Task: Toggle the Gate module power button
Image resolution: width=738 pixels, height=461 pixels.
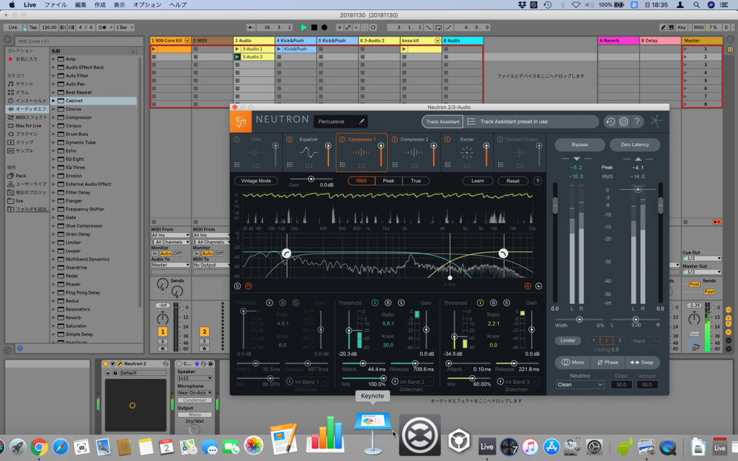Action: tap(236, 139)
